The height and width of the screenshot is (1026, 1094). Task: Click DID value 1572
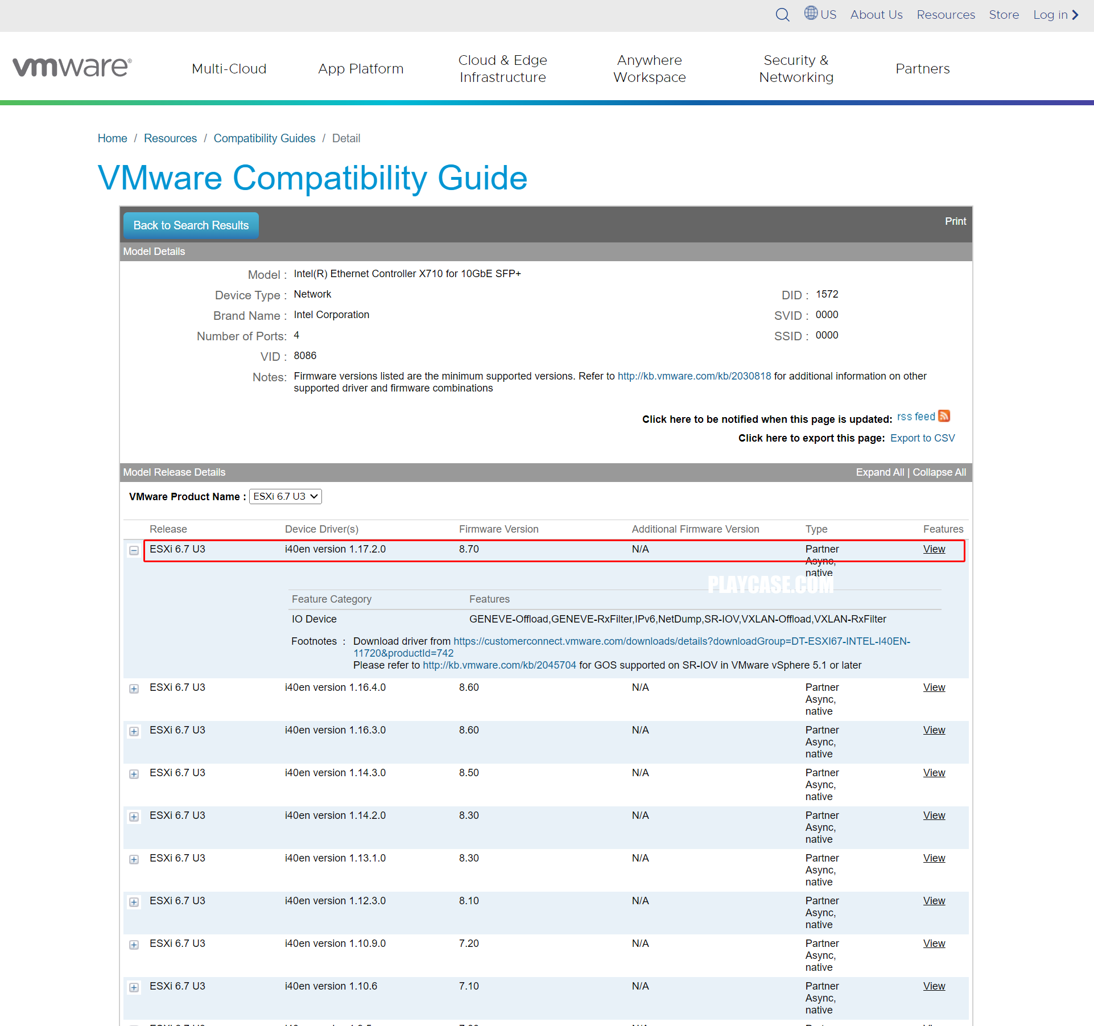(827, 294)
